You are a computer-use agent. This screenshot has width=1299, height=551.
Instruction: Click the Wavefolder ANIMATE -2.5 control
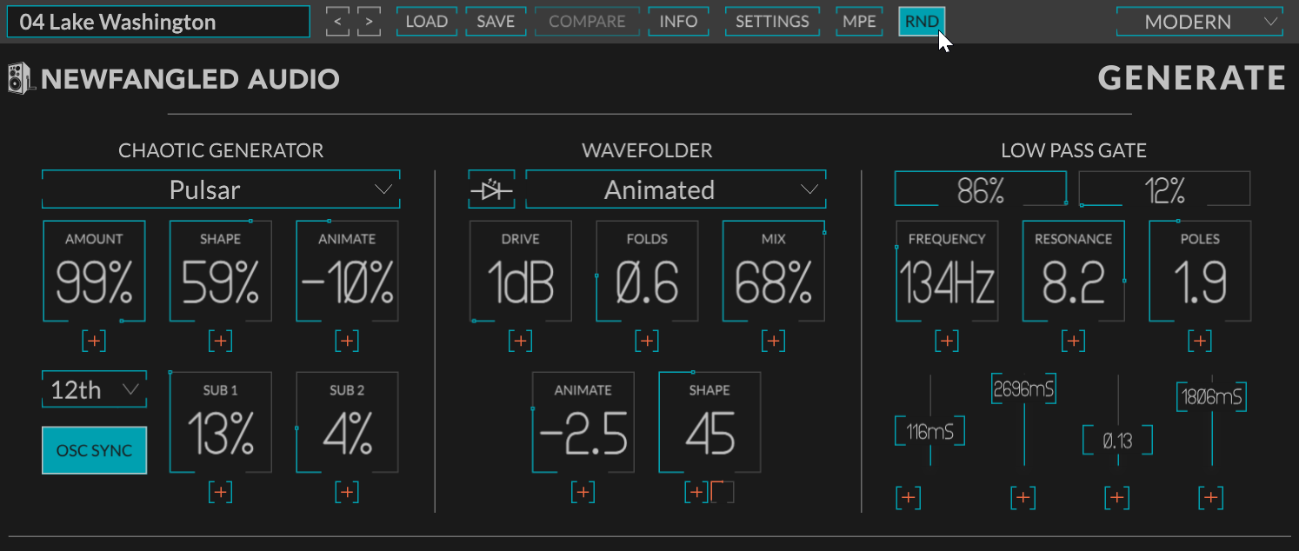(x=583, y=422)
